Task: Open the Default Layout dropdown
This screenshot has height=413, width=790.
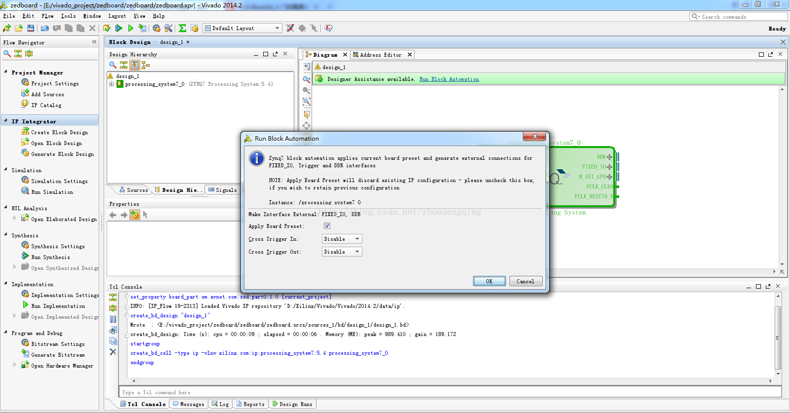Action: coord(242,28)
